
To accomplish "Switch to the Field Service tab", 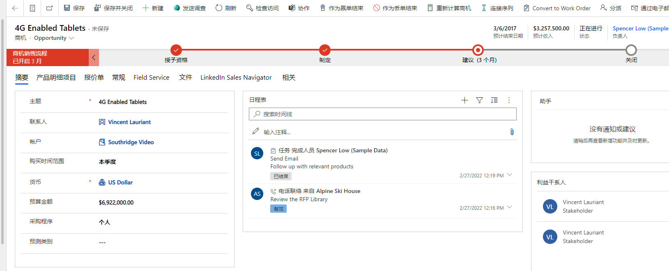I will tap(152, 77).
